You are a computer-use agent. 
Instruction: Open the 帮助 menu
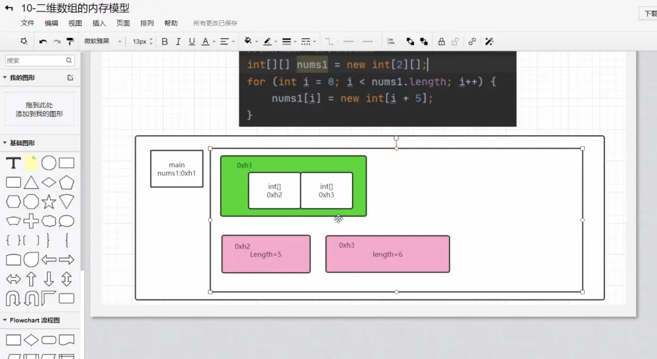(171, 23)
